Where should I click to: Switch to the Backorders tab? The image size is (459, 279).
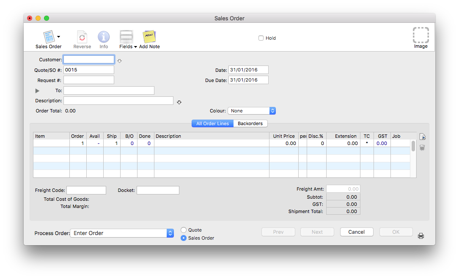click(250, 123)
